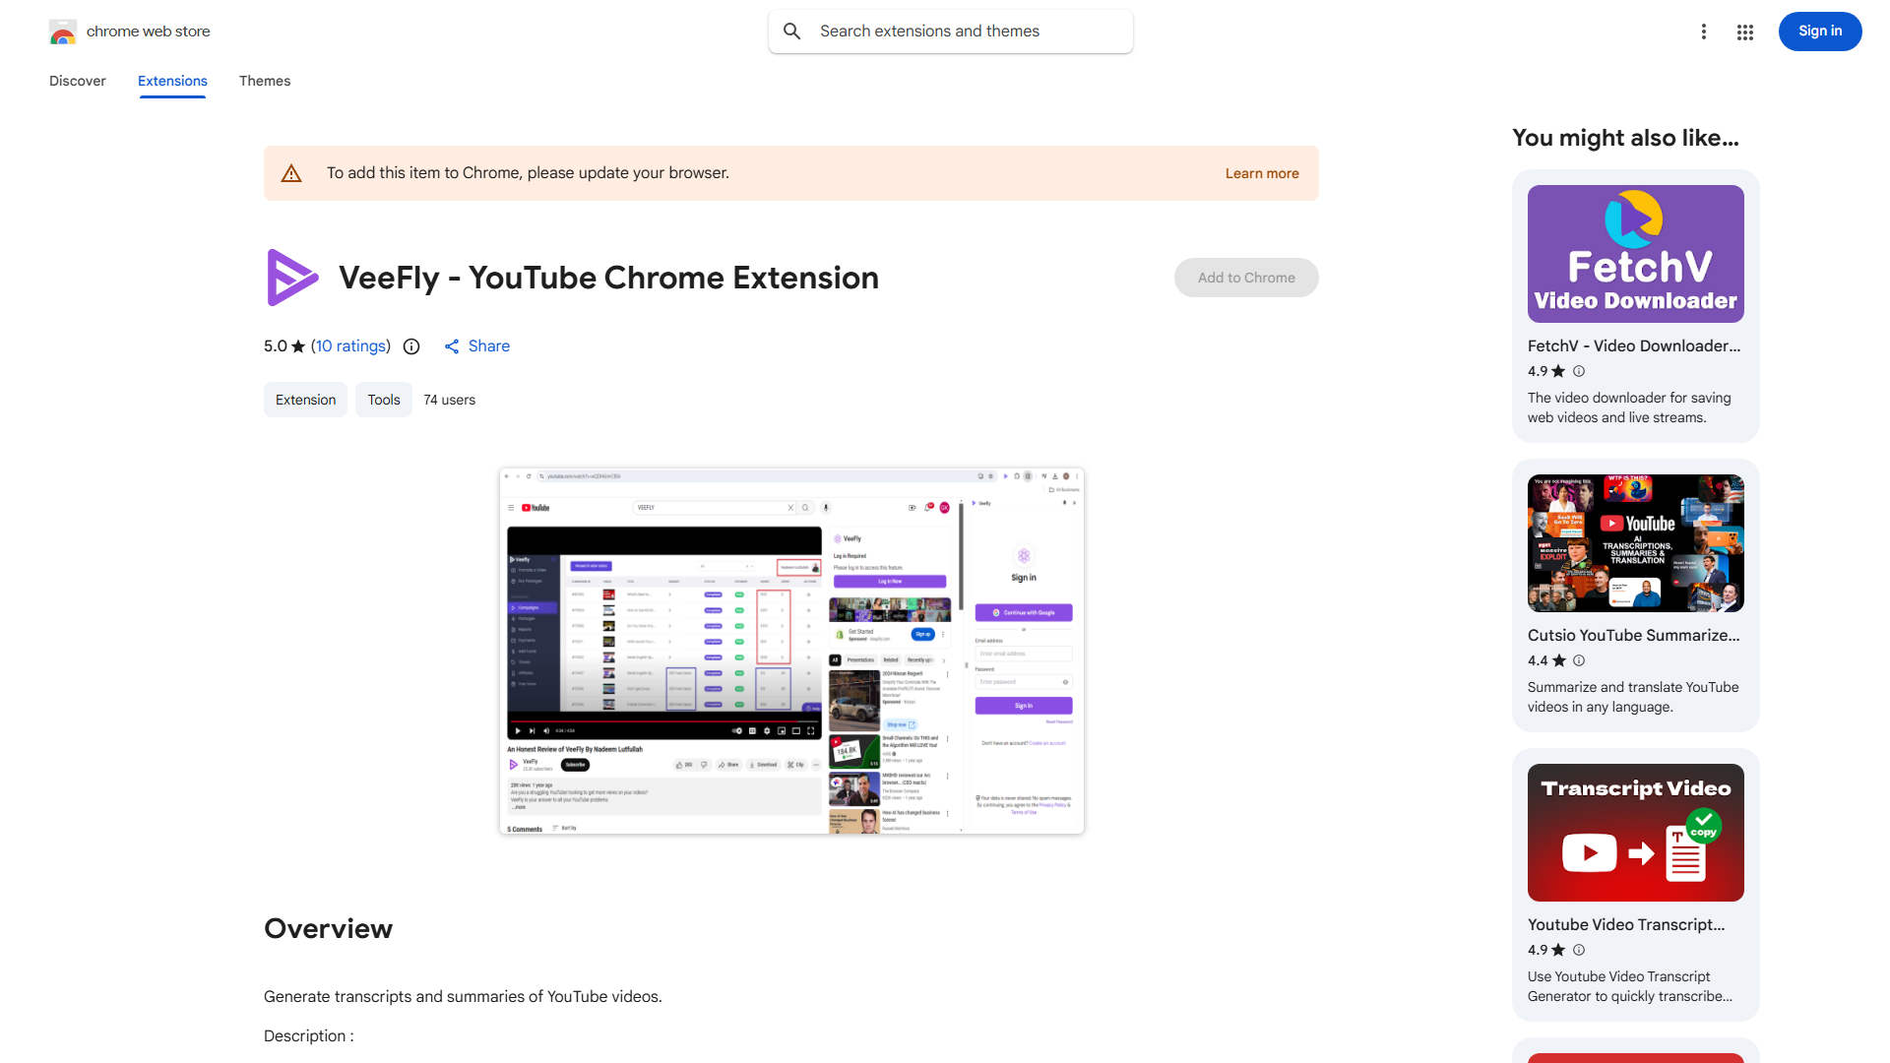This screenshot has width=1890, height=1063.
Task: Open the Extensions section
Action: tap(172, 81)
